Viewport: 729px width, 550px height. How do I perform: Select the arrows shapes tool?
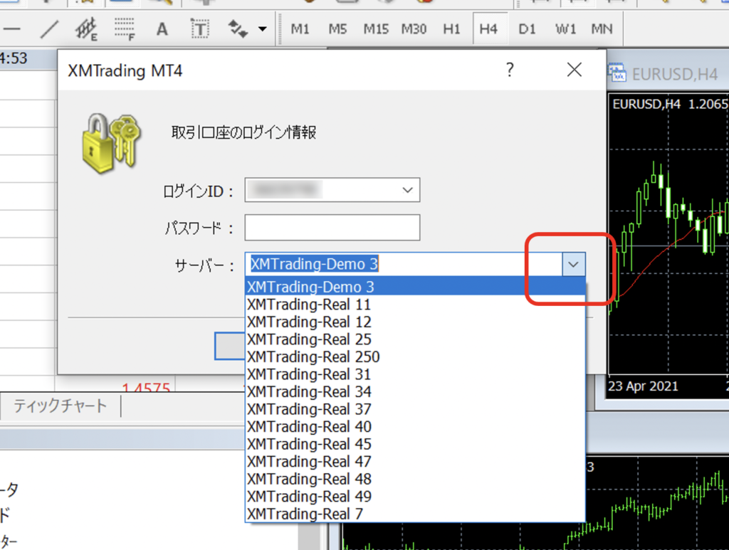point(237,29)
